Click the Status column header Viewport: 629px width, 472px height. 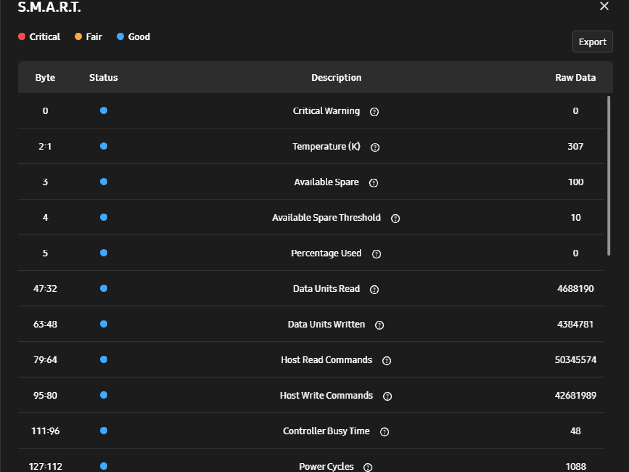(x=104, y=77)
